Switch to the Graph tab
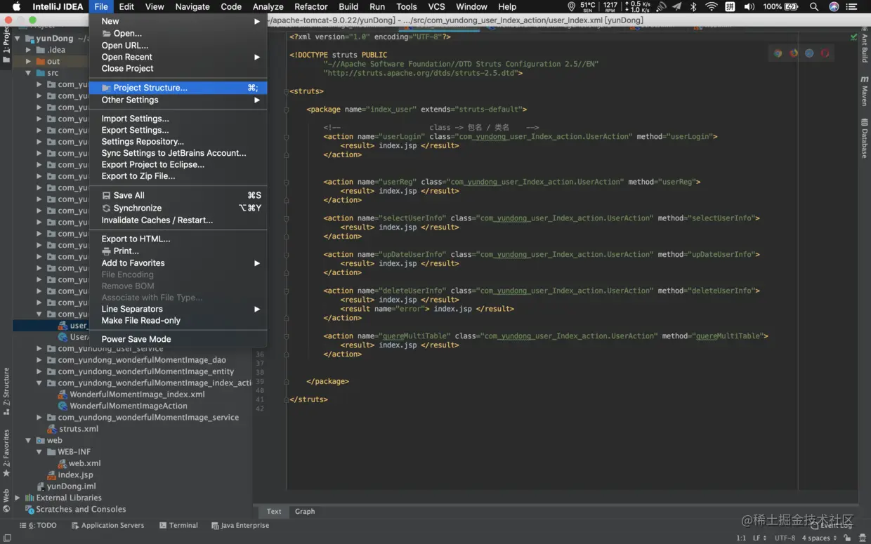The image size is (871, 544). (304, 512)
